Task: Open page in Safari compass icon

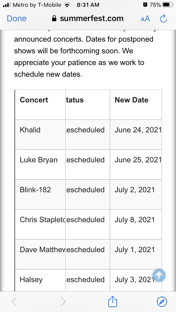Action: (162, 302)
